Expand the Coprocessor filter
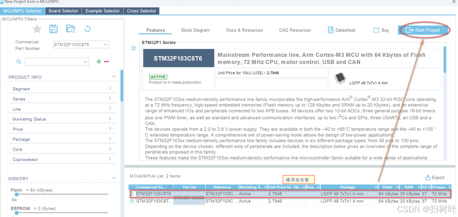This screenshot has height=217, width=458. click(110, 159)
